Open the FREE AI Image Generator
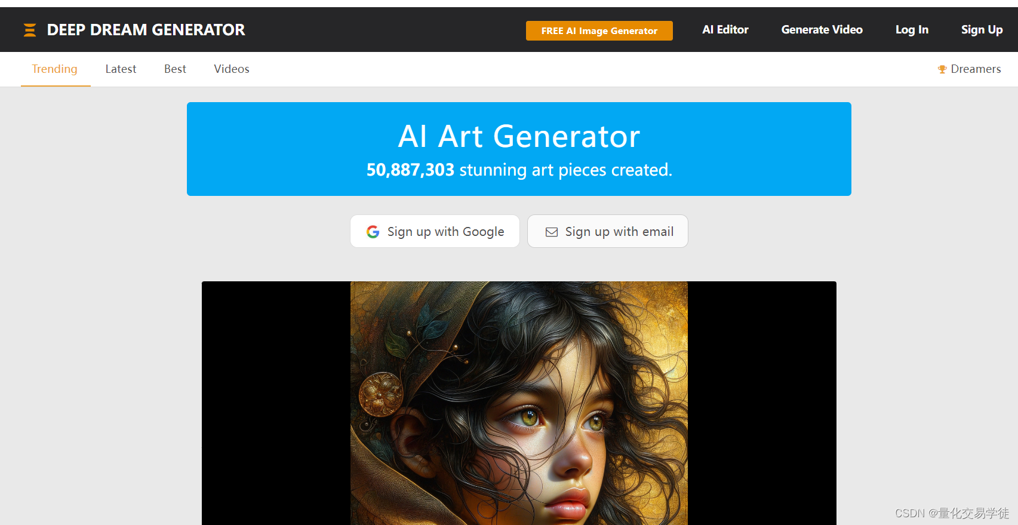This screenshot has width=1018, height=525. tap(599, 30)
